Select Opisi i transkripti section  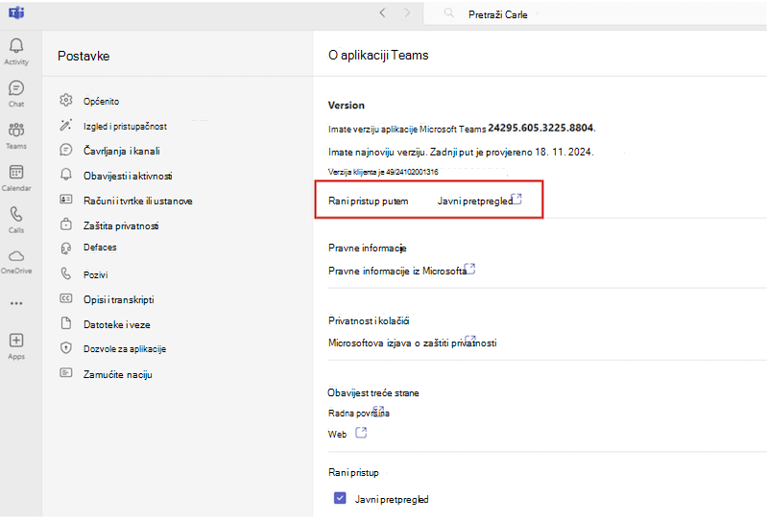point(118,299)
